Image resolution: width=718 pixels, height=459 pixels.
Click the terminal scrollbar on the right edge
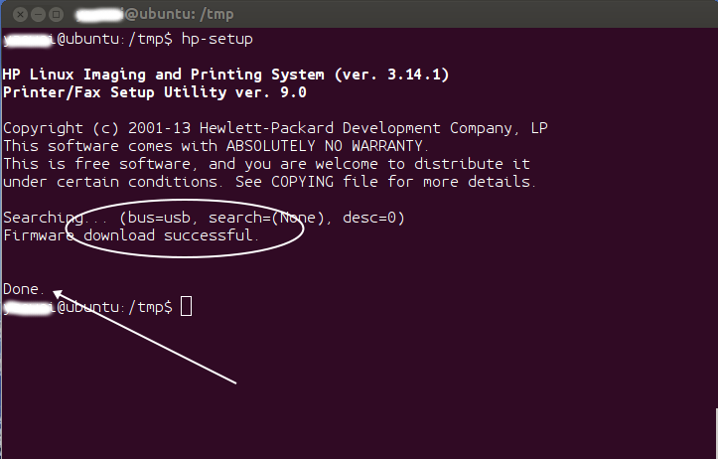[x=716, y=433]
